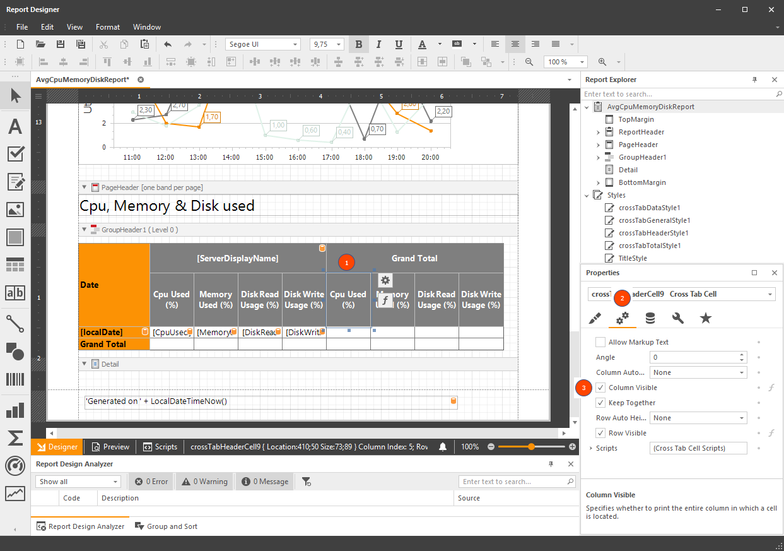Toggle Italic formatting
The width and height of the screenshot is (784, 551).
coord(378,44)
